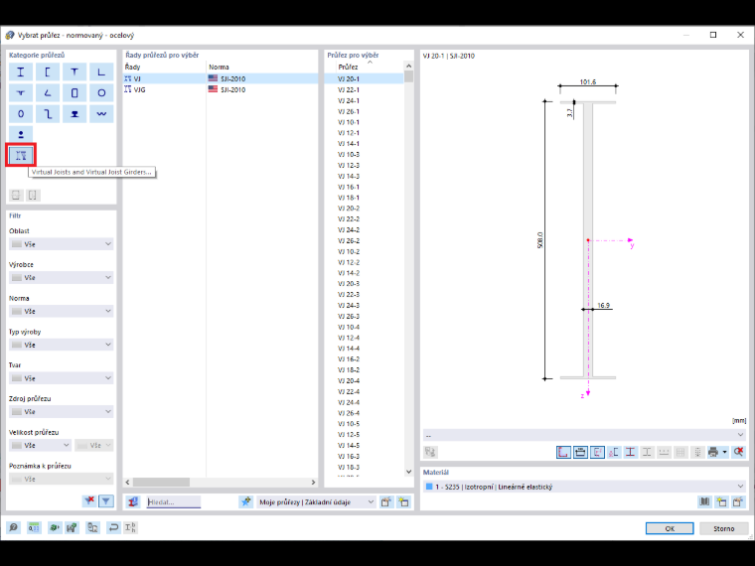This screenshot has height=566, width=755.
Task: Open the Výrobce filter dropdown
Action: pyautogui.click(x=62, y=278)
